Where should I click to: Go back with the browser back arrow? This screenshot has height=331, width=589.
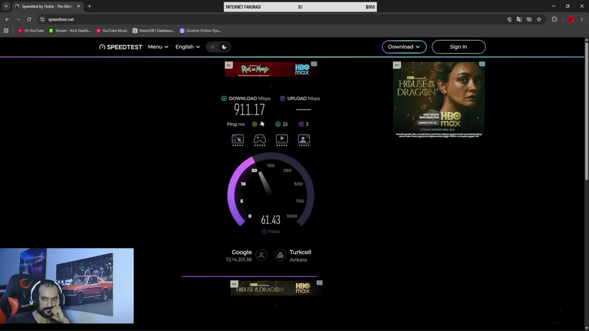point(7,19)
